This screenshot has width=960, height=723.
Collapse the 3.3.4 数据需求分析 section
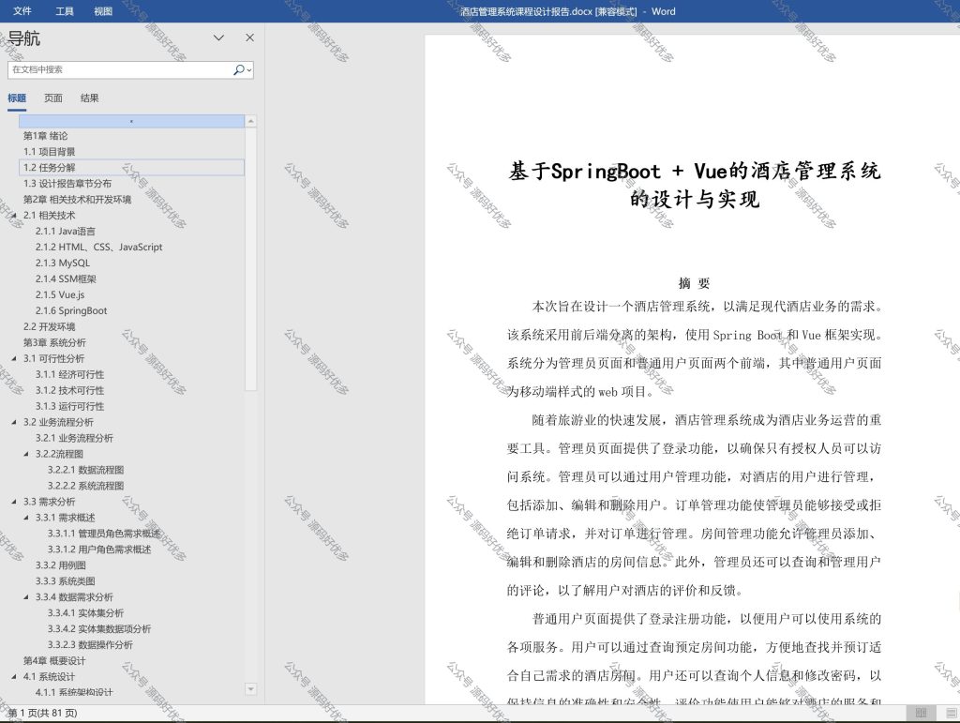point(26,597)
